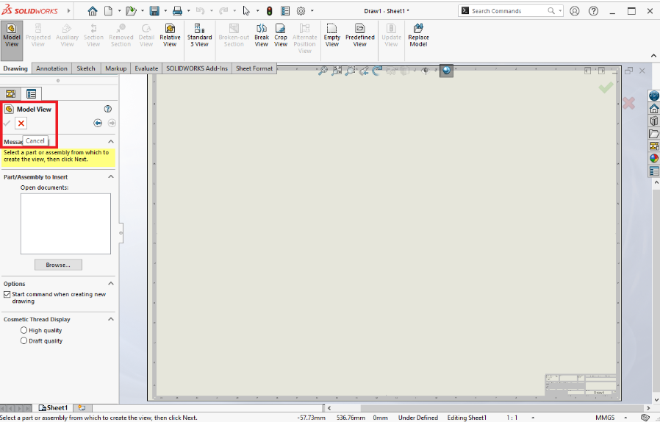Expand the SOLIDWORKS menu arrow

pos(68,11)
